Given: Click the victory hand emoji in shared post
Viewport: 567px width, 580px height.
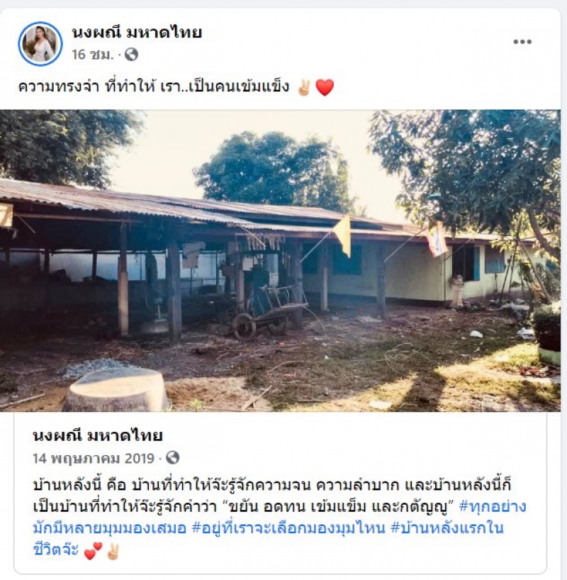Looking at the screenshot, I should pyautogui.click(x=113, y=550).
